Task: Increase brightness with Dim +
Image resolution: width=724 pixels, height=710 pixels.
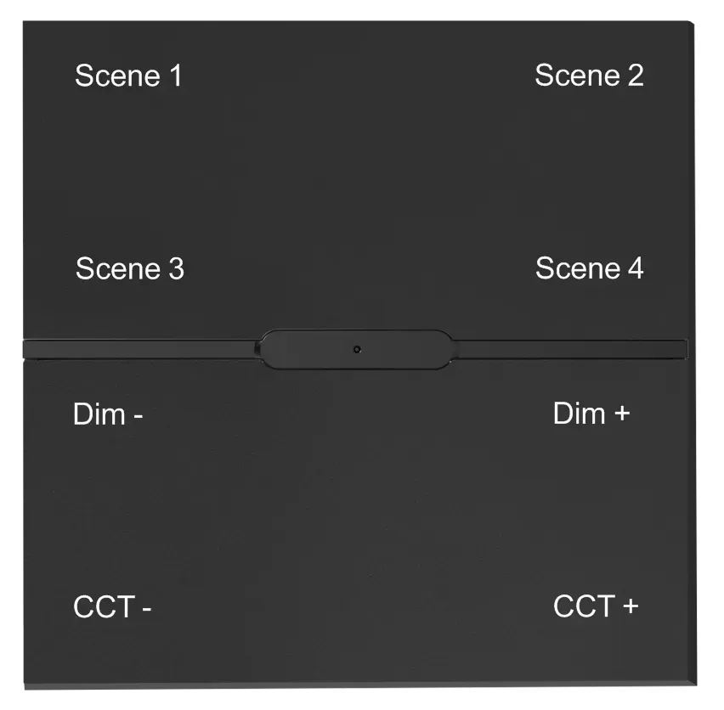Action: click(591, 414)
